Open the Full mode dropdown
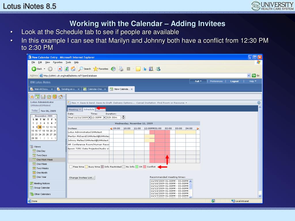 tap(198, 81)
